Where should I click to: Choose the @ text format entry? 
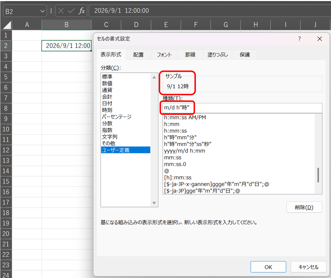[239, 171]
